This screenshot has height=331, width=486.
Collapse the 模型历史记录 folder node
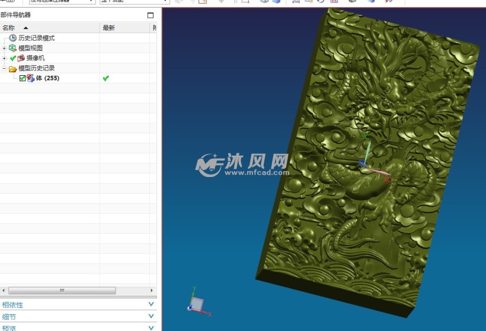pos(4,68)
